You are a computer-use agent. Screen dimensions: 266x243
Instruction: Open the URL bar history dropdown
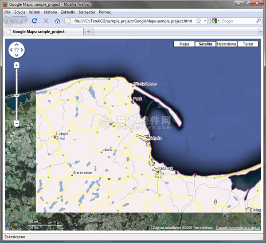(x=205, y=21)
